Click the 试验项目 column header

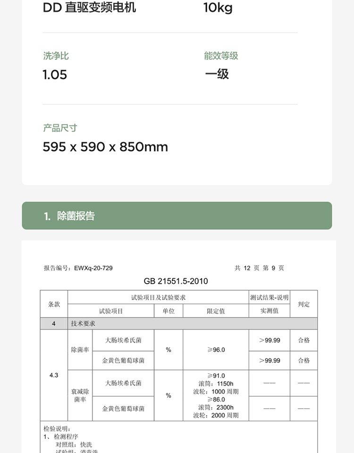click(x=111, y=311)
